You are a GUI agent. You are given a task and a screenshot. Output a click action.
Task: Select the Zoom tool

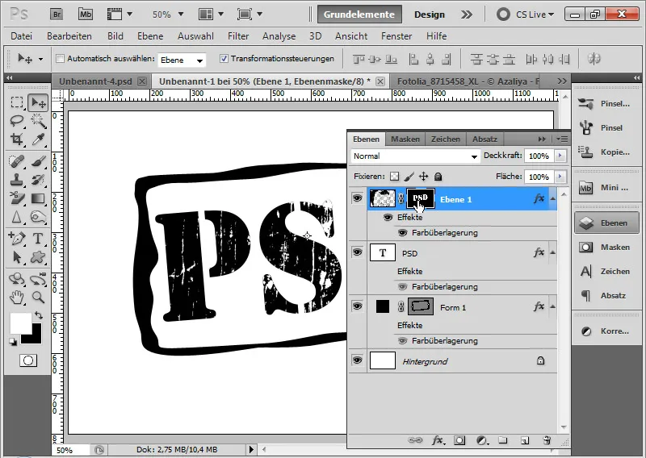38,297
